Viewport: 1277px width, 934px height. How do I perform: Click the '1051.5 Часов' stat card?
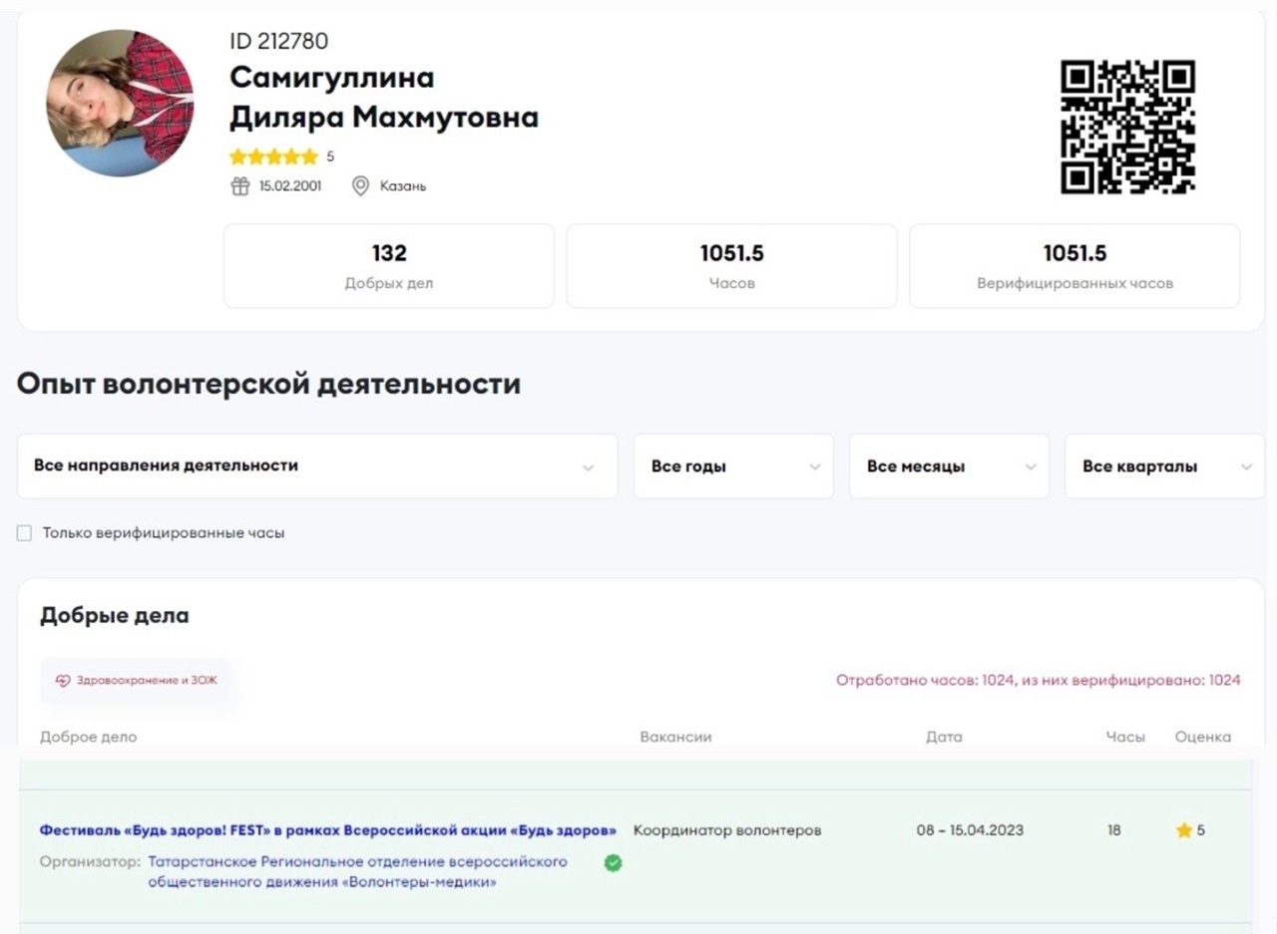pyautogui.click(x=731, y=266)
